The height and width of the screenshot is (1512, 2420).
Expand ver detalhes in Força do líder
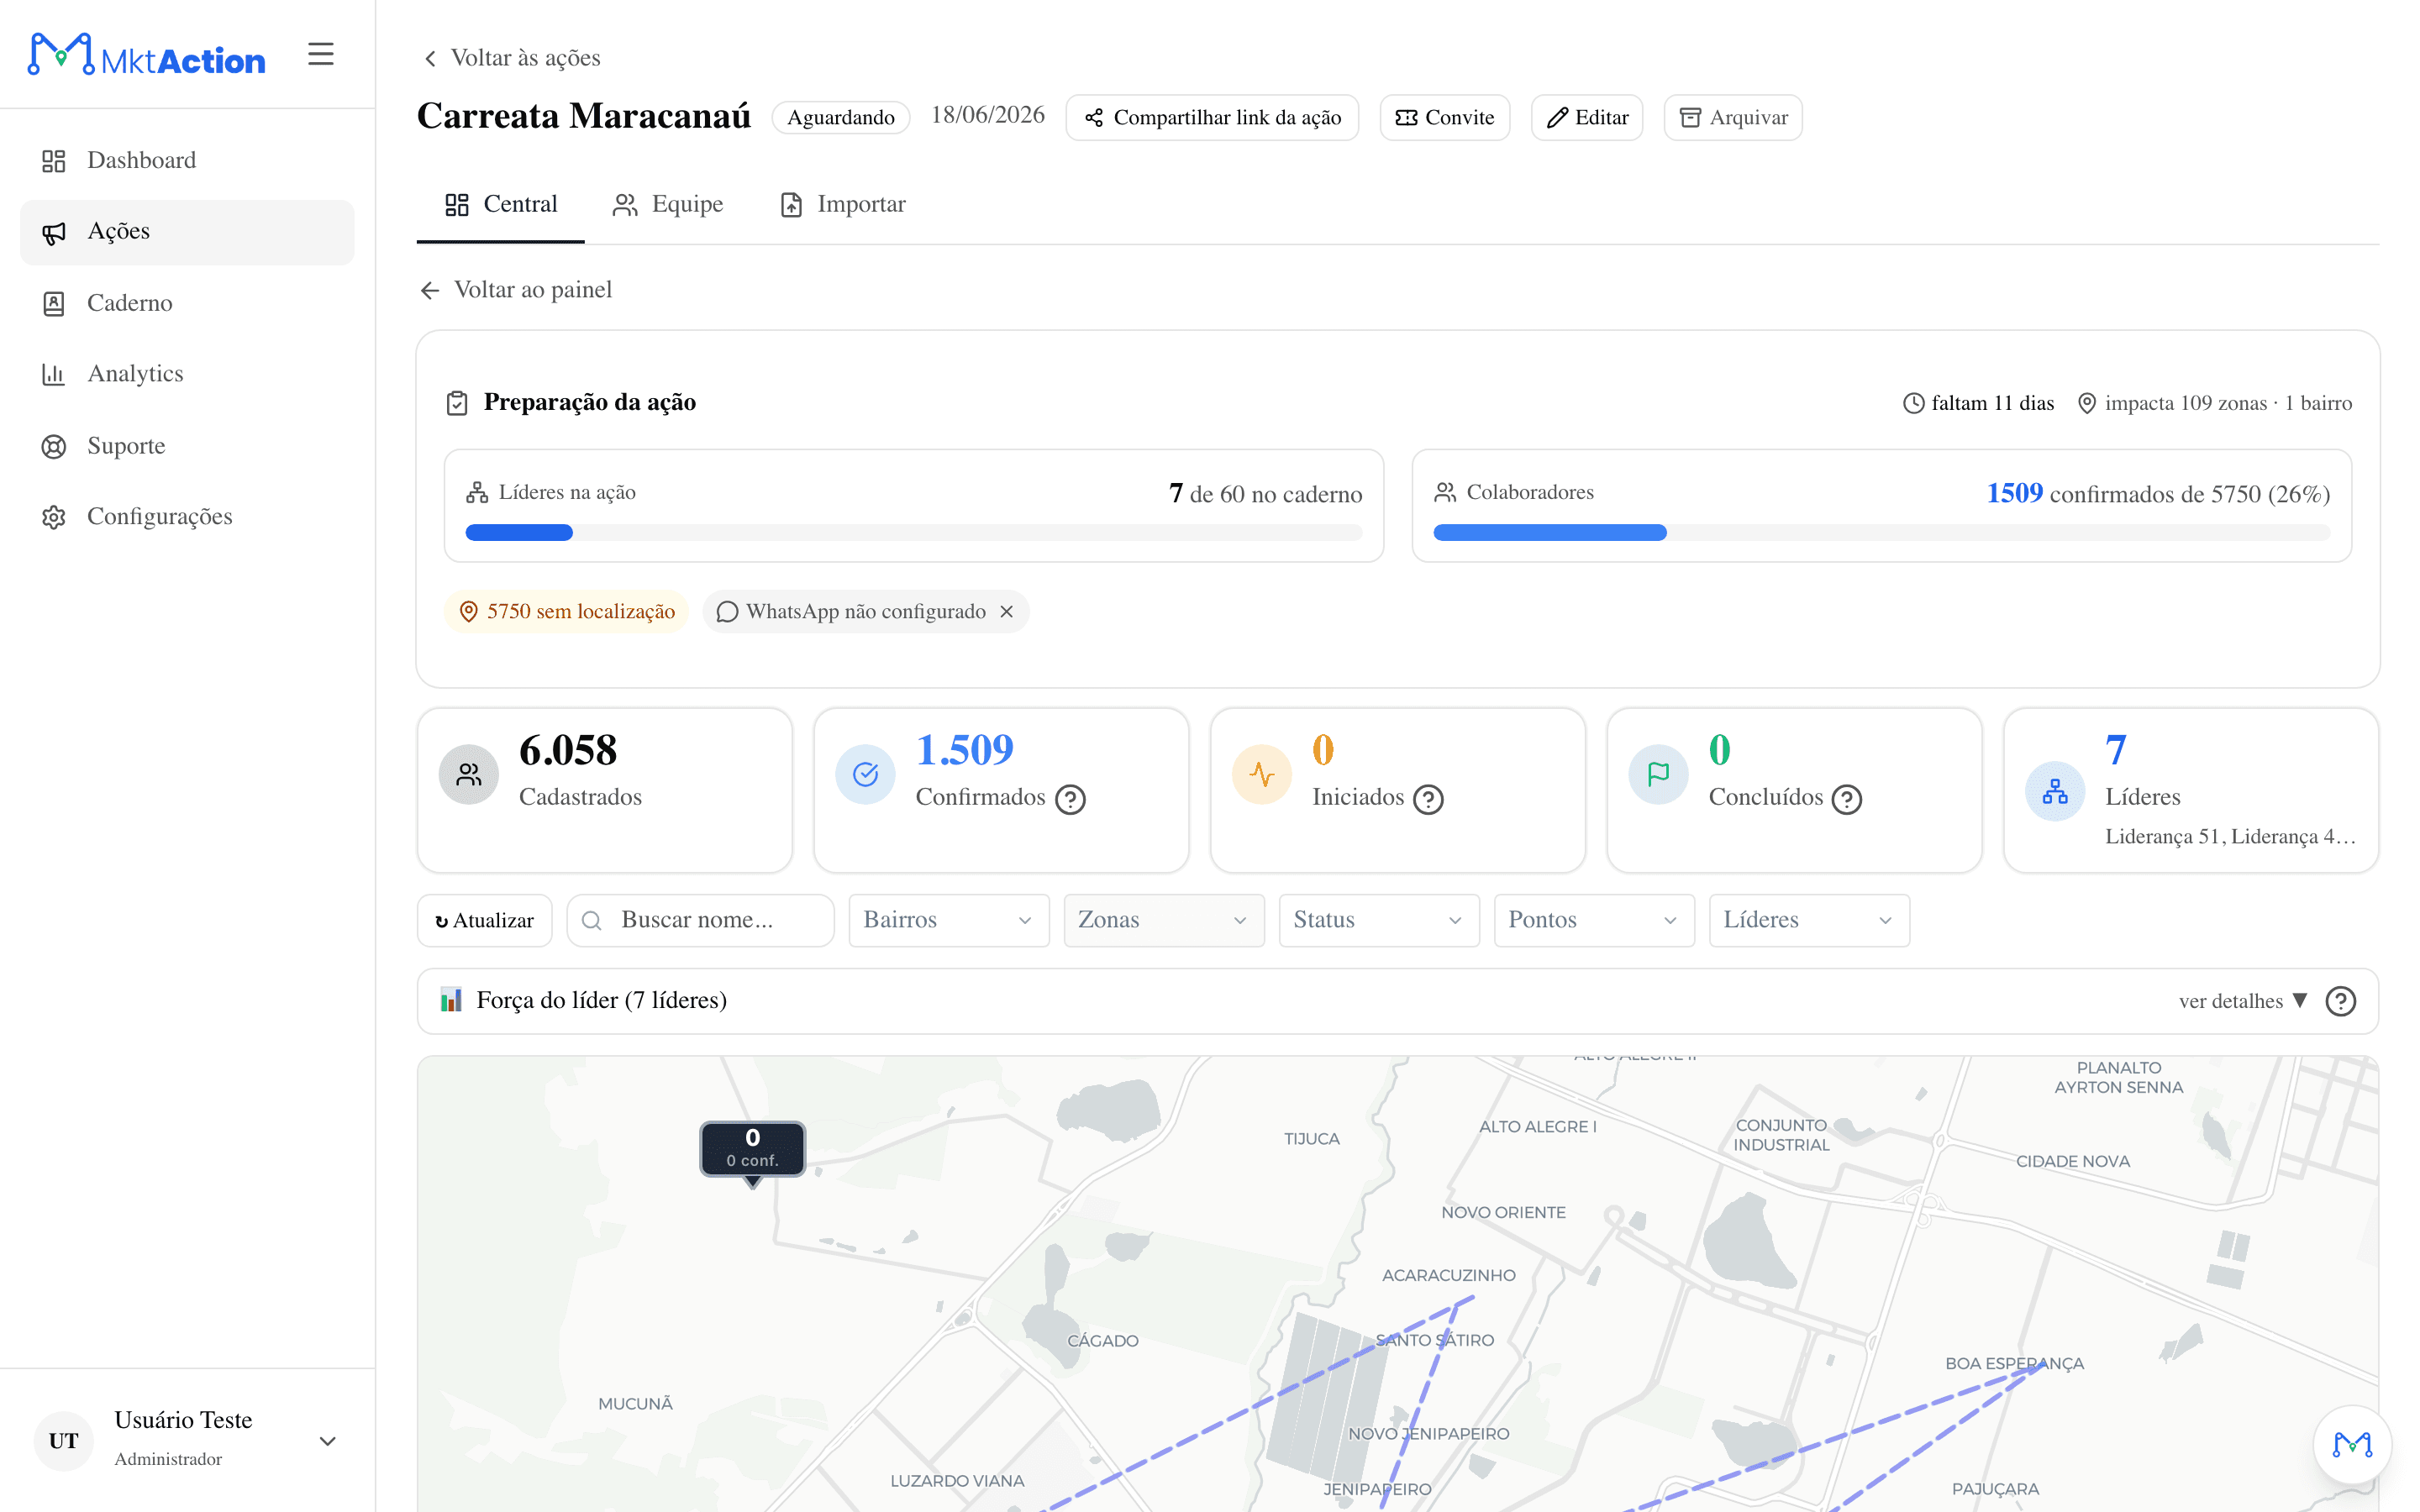(2243, 1001)
